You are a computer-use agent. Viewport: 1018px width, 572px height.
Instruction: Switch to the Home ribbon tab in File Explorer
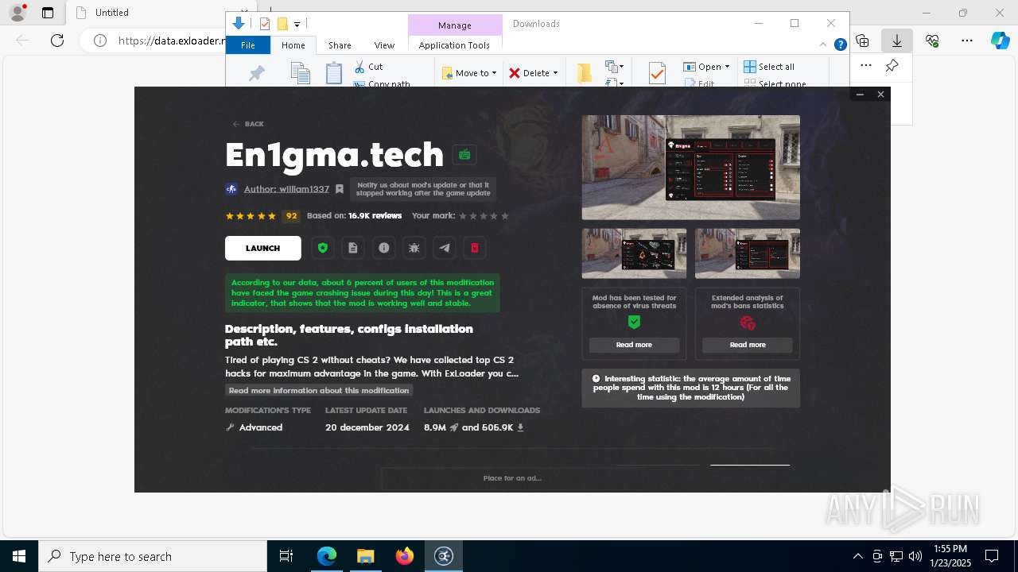tap(293, 45)
